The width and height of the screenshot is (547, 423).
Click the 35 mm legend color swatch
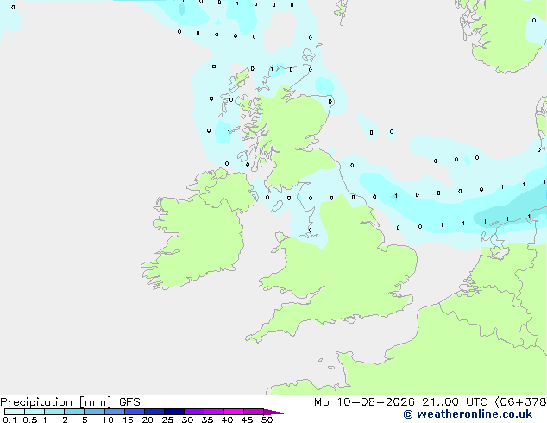pyautogui.click(x=213, y=412)
